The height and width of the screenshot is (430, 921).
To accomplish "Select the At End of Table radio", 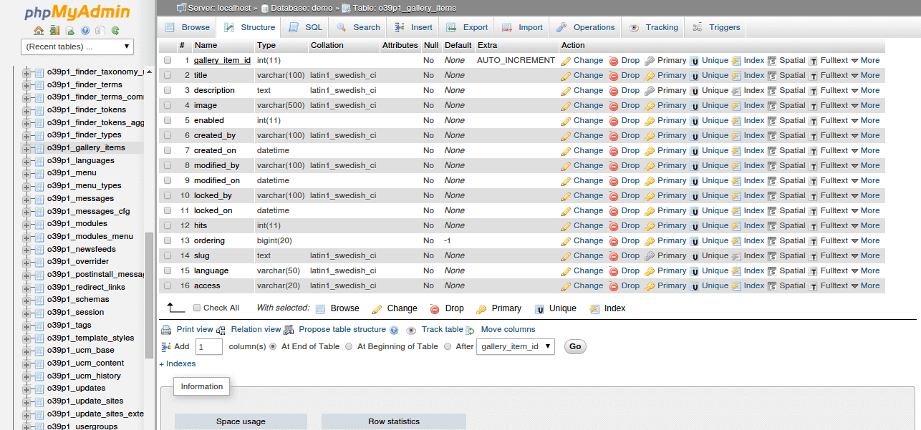I will [272, 346].
